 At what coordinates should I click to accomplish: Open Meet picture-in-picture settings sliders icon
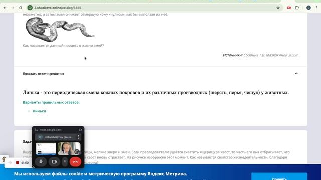36,130
